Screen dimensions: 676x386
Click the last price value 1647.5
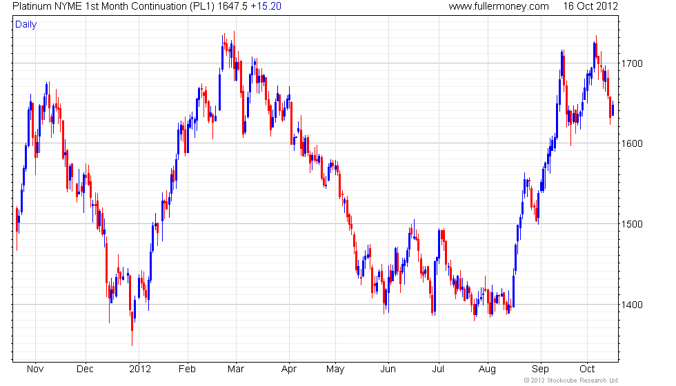coord(232,6)
